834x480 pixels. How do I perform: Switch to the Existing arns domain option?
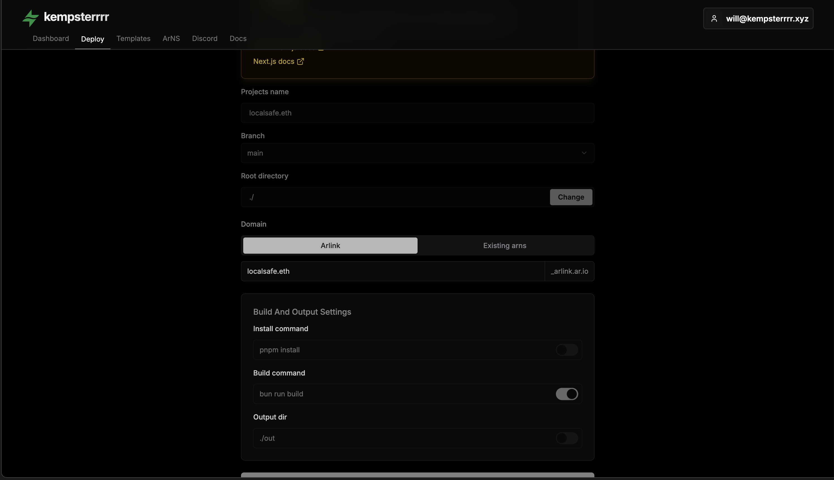coord(505,245)
